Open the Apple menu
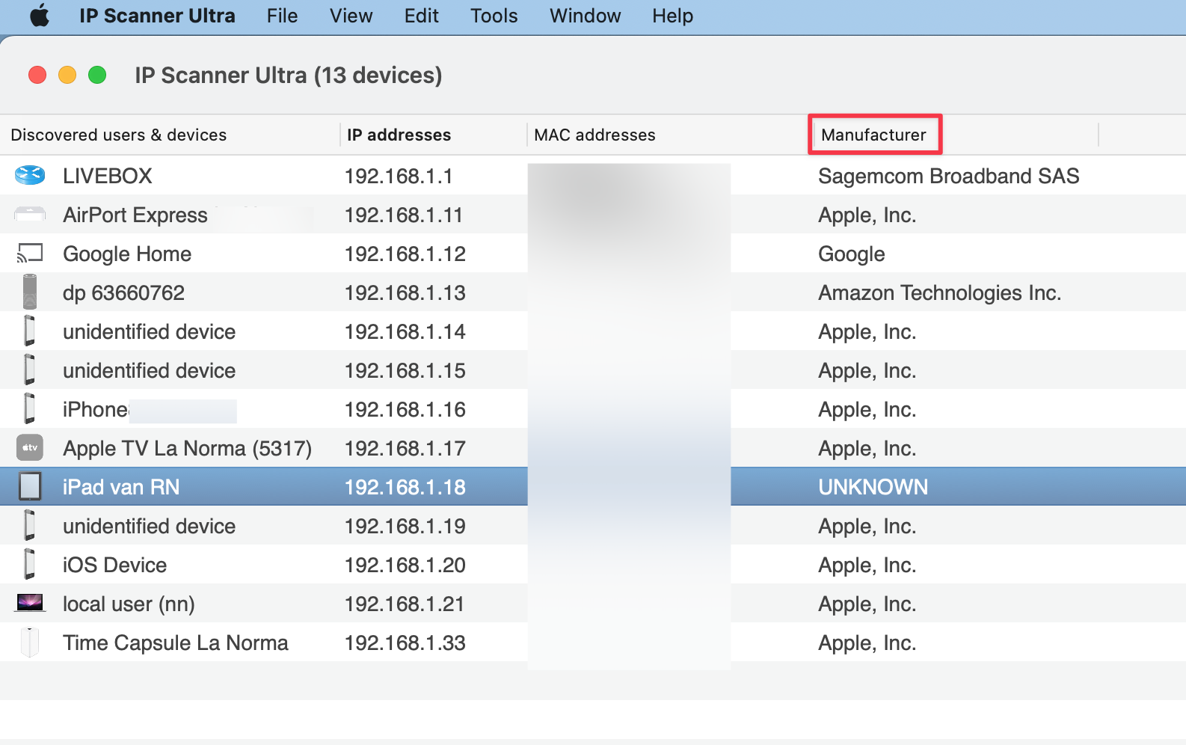 [x=40, y=16]
